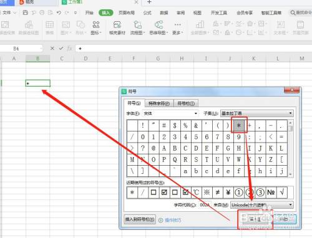Open the 数据 ribbon tab

click(164, 12)
